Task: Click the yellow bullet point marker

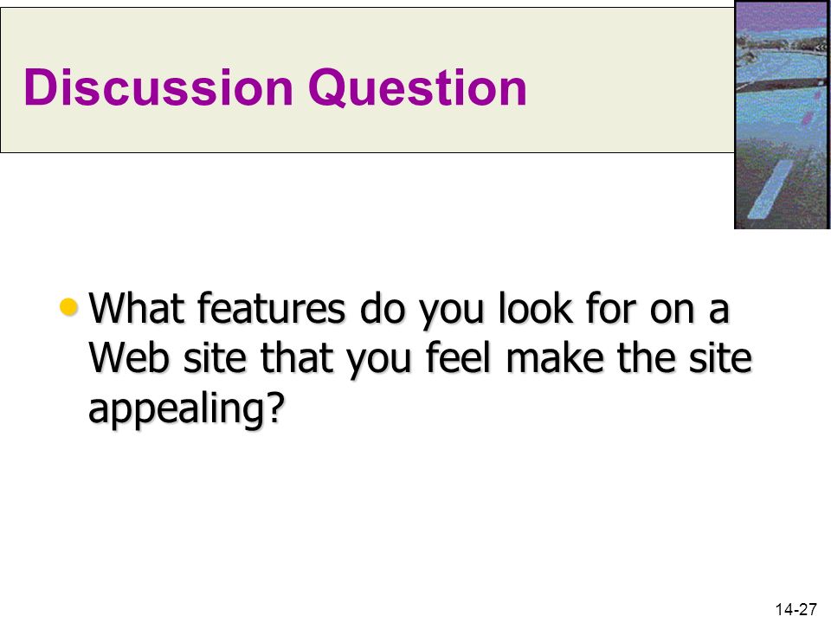Action: pos(69,306)
